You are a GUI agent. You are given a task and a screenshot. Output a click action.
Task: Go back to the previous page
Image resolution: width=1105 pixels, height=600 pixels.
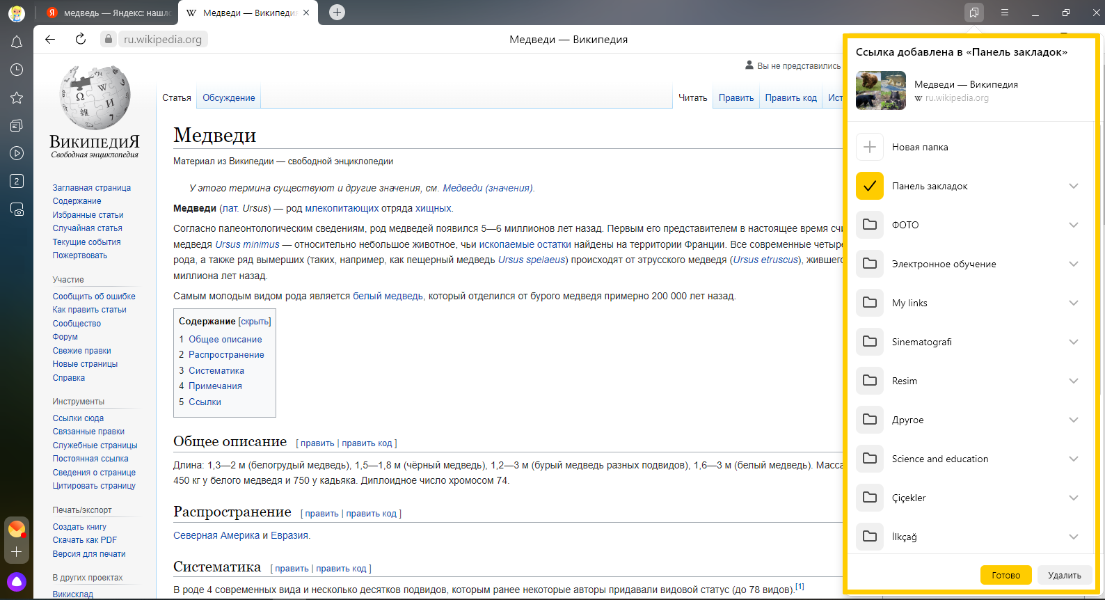click(50, 39)
